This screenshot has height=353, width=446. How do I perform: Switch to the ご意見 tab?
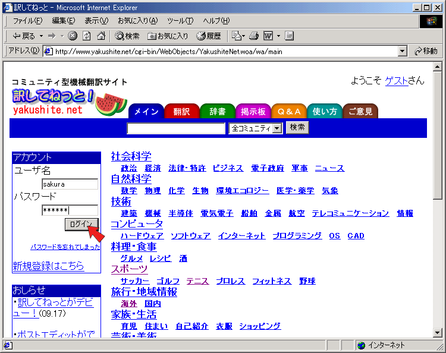point(360,111)
